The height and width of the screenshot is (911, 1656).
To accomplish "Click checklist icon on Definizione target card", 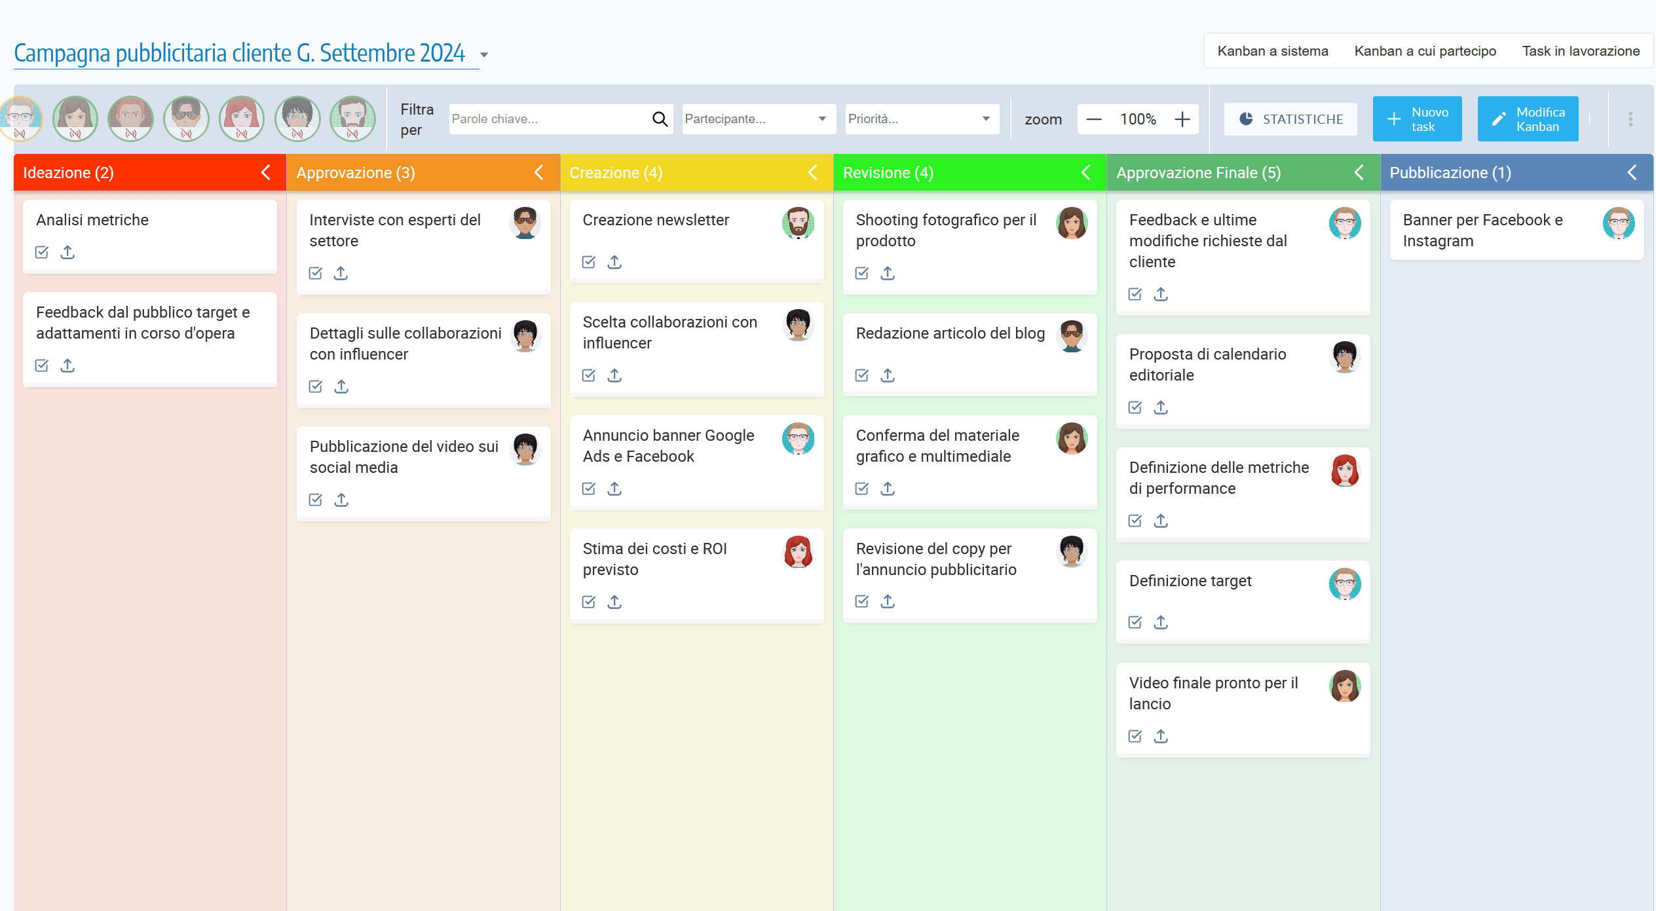I will (x=1134, y=622).
